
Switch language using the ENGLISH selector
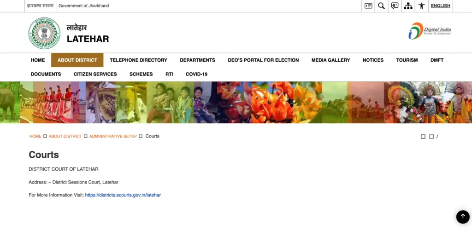pyautogui.click(x=440, y=6)
